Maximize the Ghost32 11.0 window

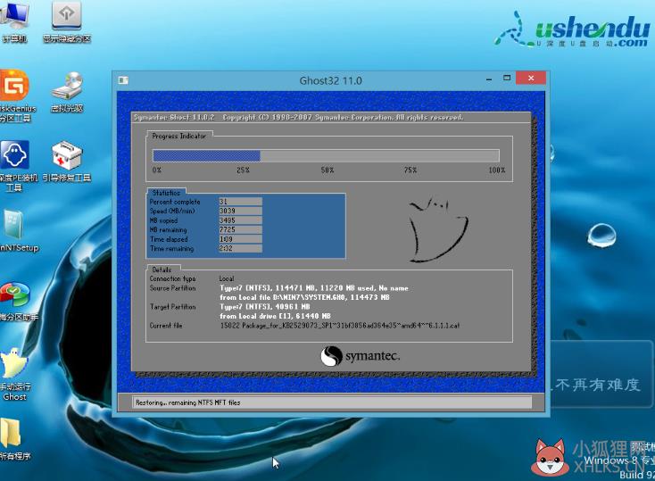click(x=507, y=79)
